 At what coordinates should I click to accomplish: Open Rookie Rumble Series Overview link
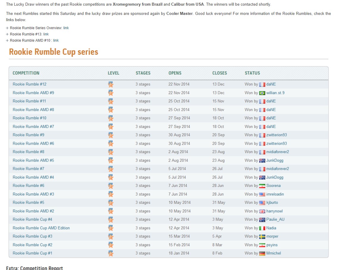(66, 28)
